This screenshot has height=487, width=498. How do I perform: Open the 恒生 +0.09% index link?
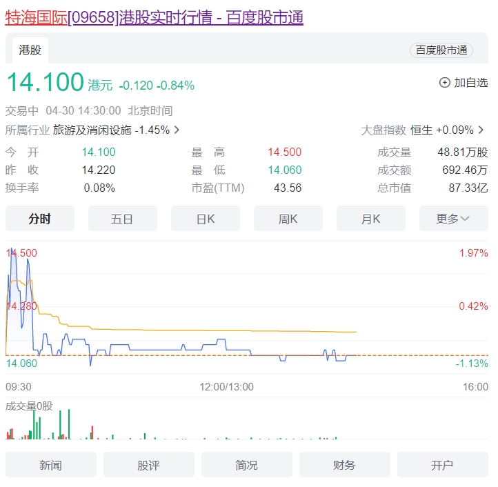(x=441, y=130)
